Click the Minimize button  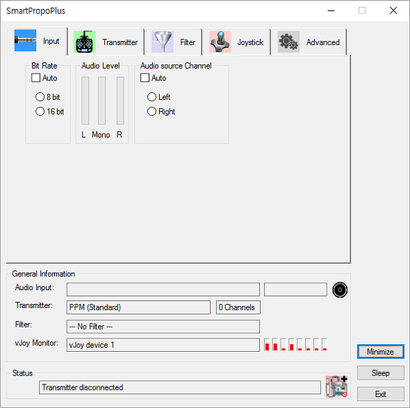pyautogui.click(x=380, y=352)
